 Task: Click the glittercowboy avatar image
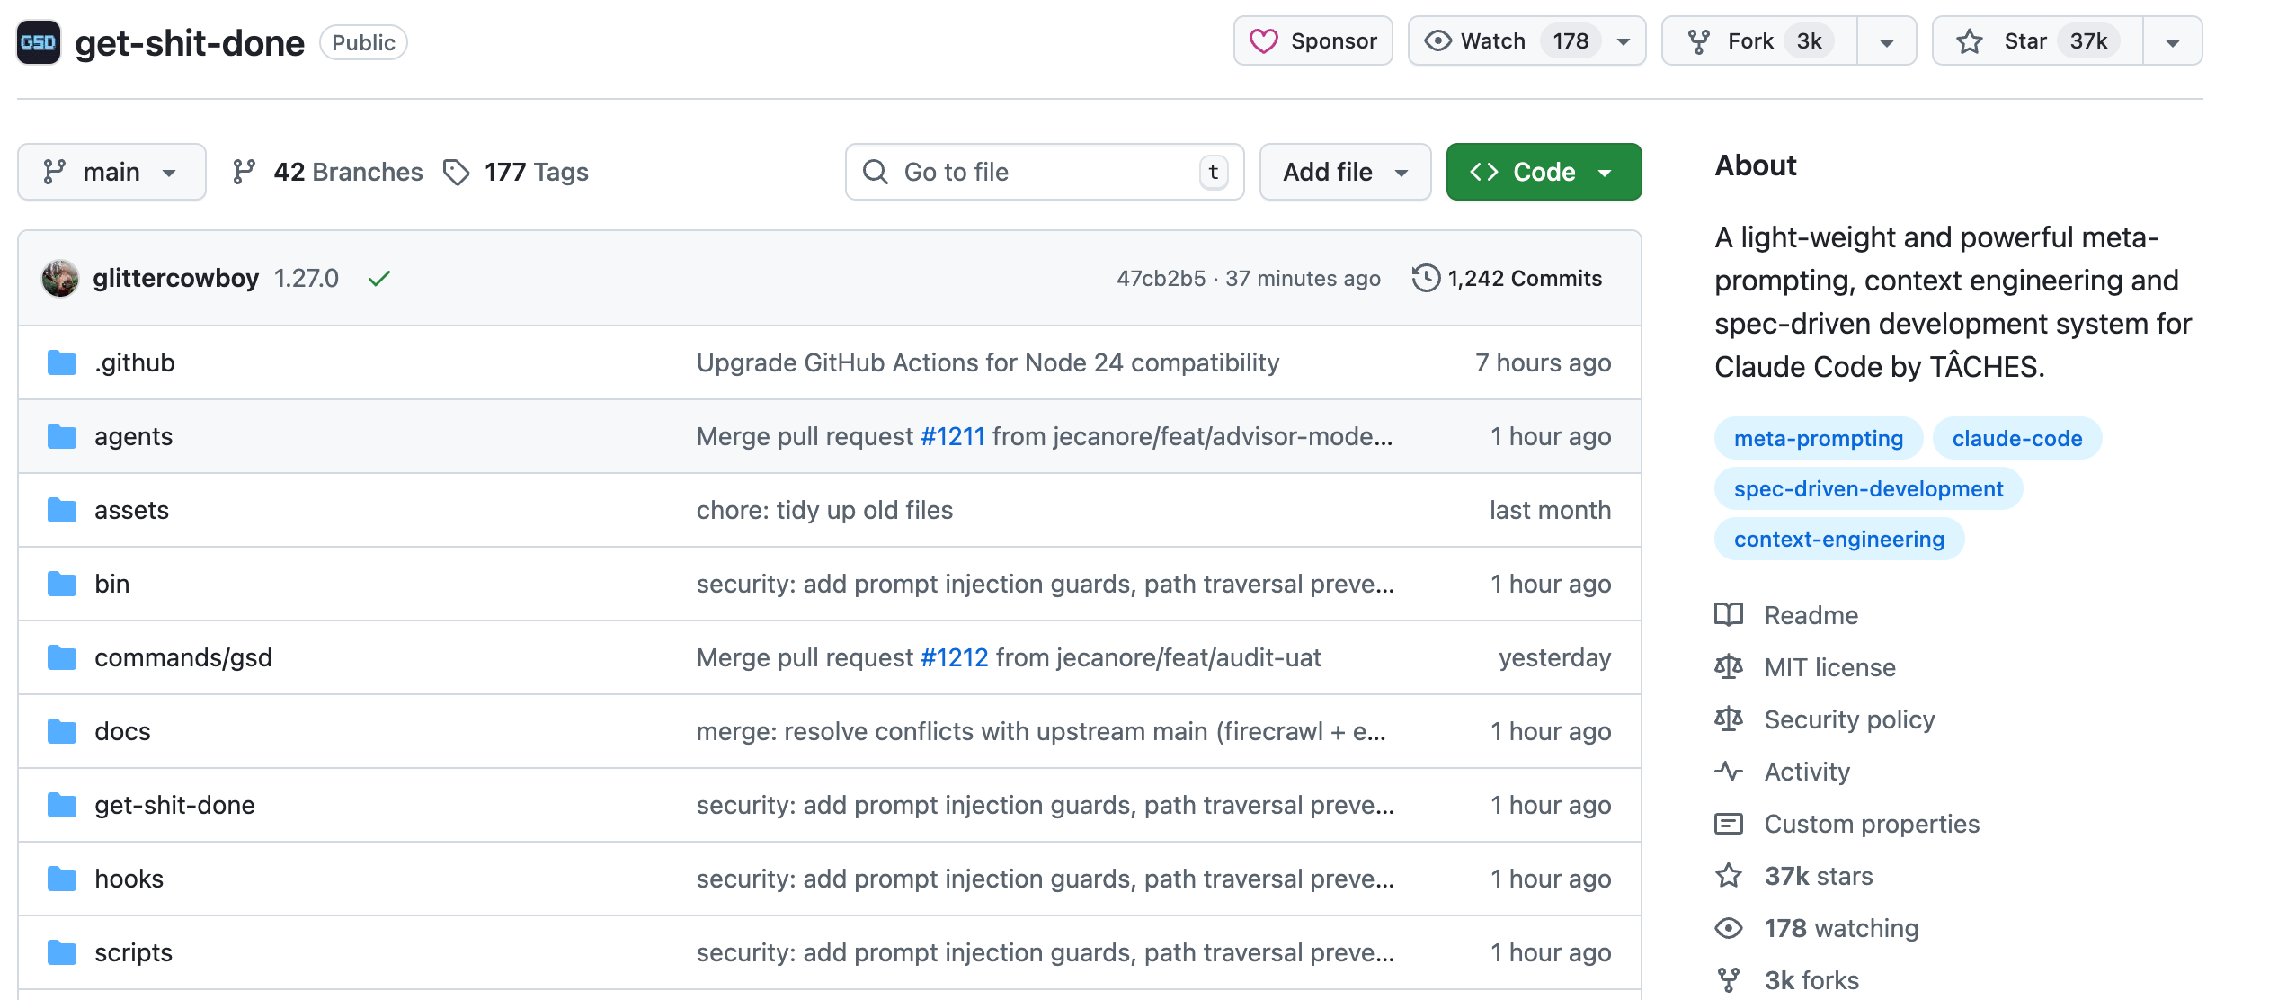(x=60, y=279)
